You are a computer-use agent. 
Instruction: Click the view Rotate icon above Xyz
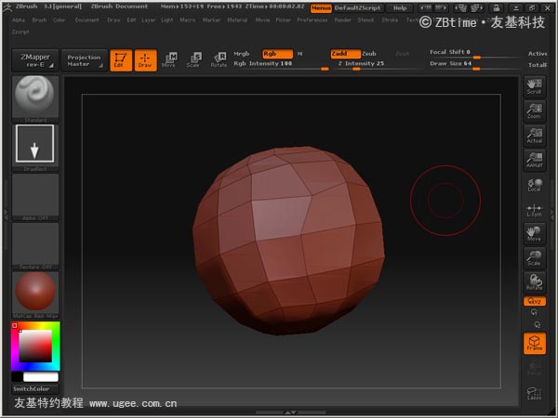click(x=534, y=282)
